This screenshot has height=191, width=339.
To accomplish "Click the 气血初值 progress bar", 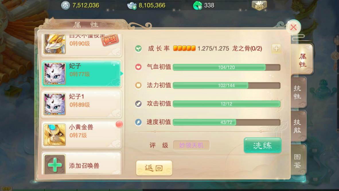I will coord(226,67).
